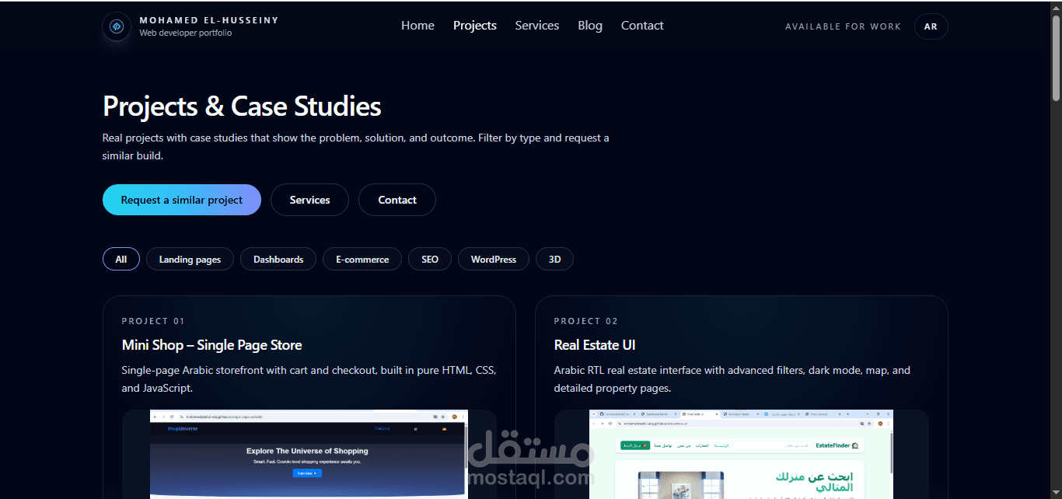The image size is (1062, 499).
Task: Click the AVAILABLE FOR WORK label
Action: 843,26
